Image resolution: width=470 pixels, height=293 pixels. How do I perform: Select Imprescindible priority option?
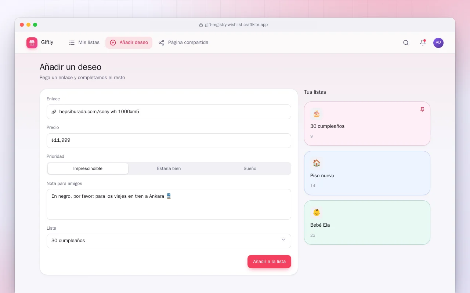(88, 168)
